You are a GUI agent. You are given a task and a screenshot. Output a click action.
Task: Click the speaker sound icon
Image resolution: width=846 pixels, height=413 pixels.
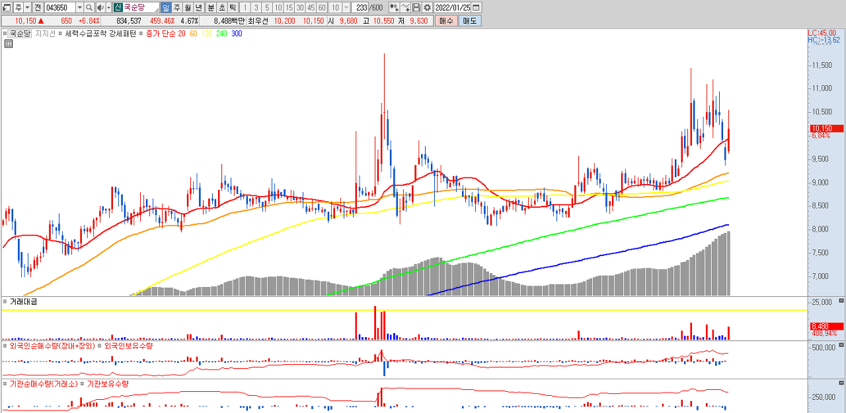coord(100,7)
